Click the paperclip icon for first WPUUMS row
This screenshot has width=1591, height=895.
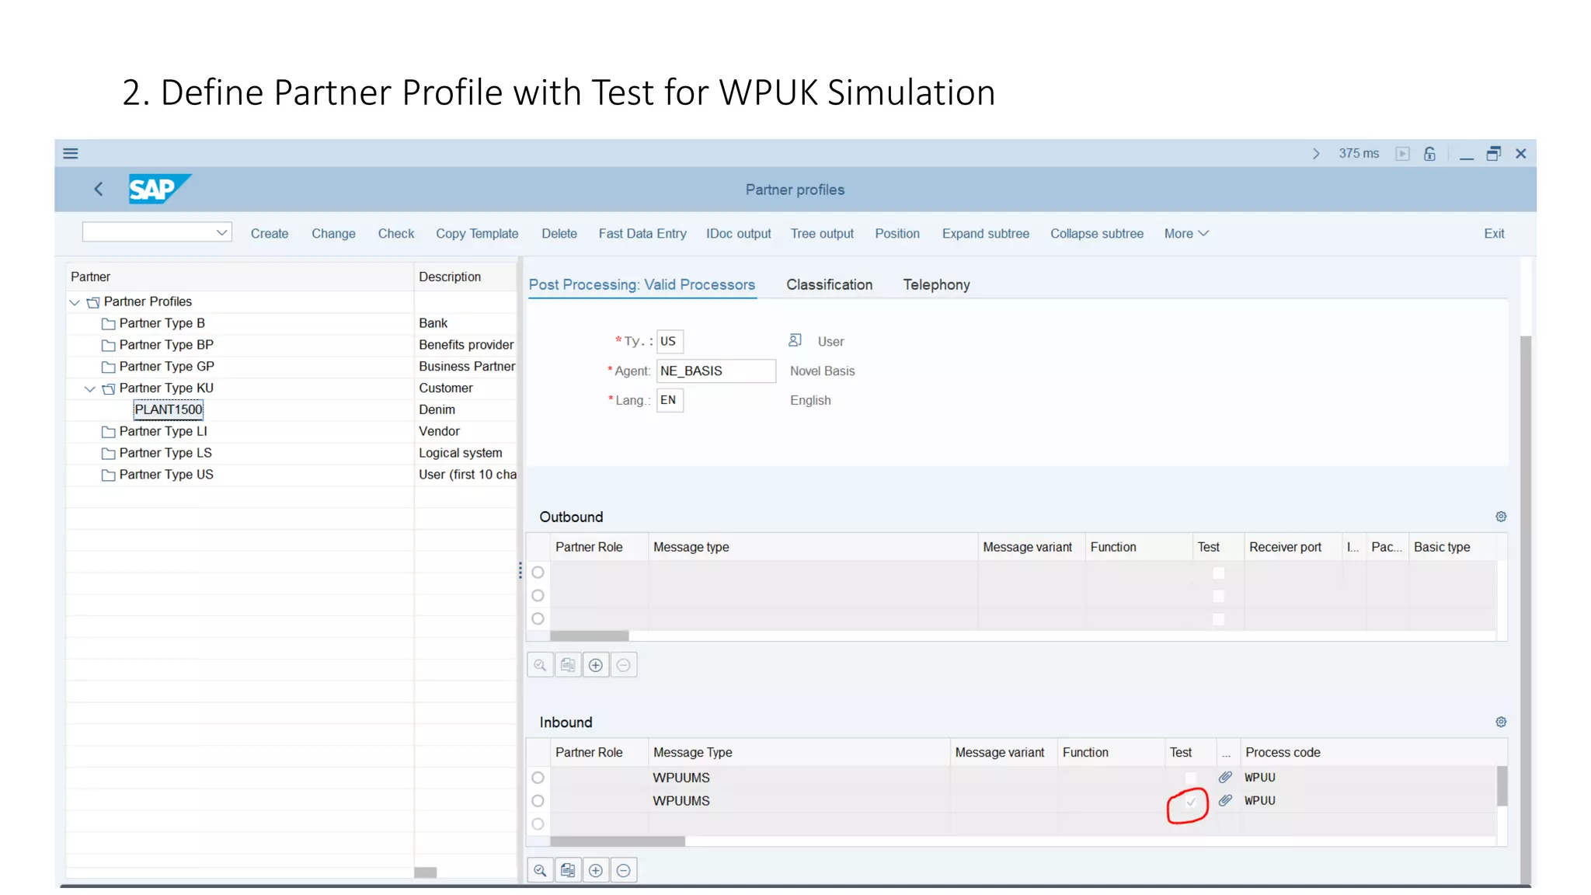[1225, 777]
